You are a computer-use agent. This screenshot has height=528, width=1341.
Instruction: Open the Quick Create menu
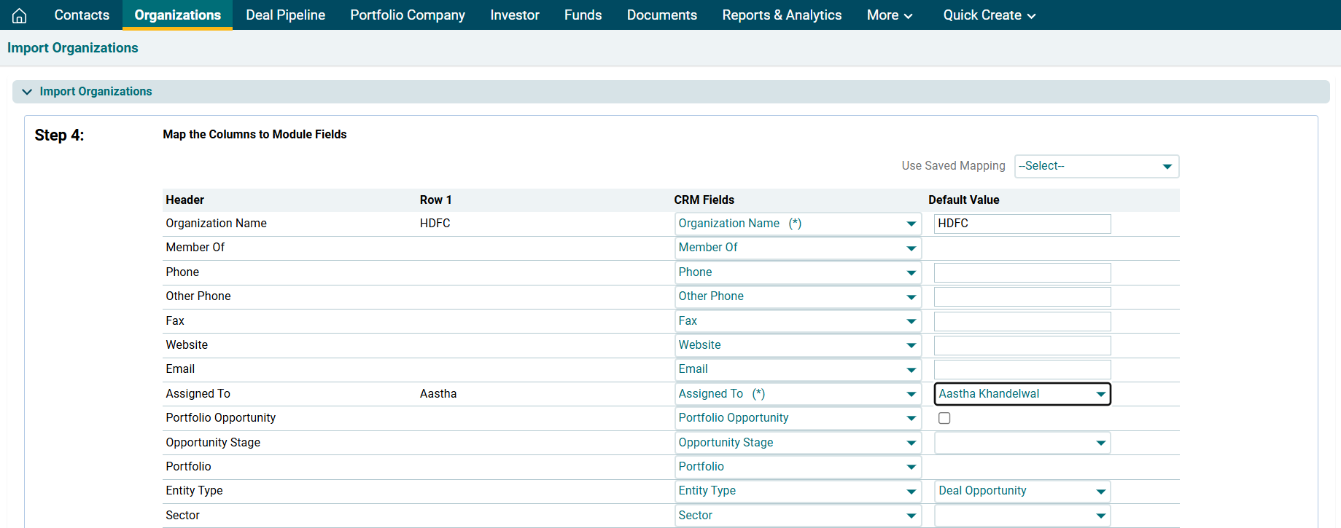[988, 15]
